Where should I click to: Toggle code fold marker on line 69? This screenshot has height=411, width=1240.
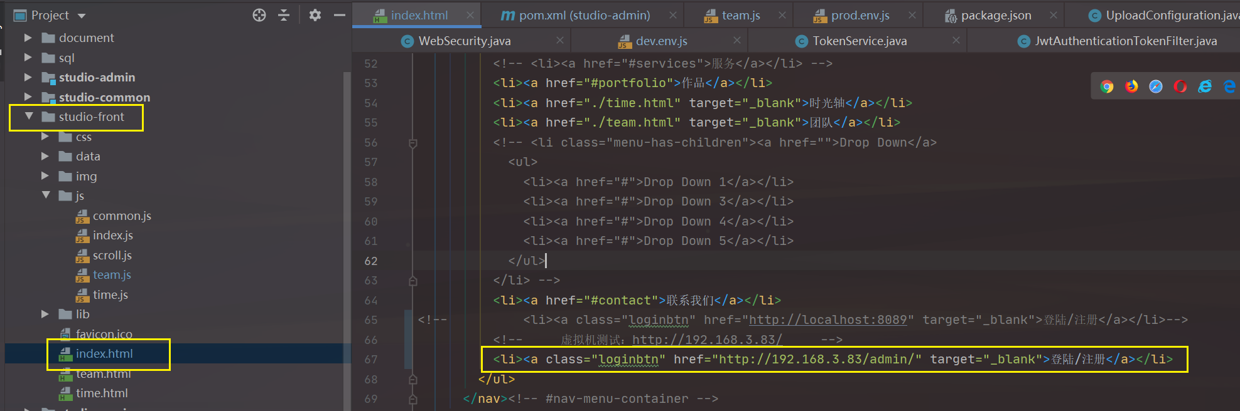(x=413, y=398)
